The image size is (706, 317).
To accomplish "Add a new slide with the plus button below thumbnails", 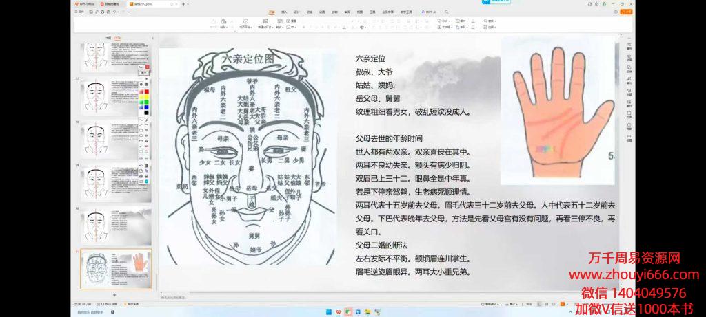I will (114, 294).
